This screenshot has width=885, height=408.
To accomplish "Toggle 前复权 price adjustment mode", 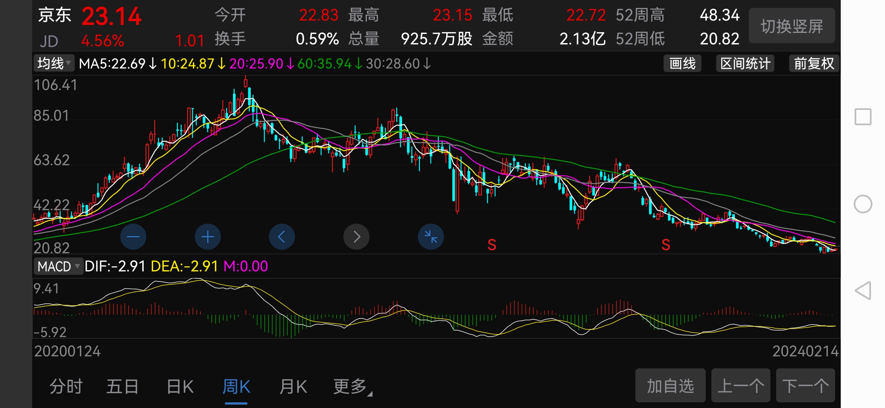I will click(814, 63).
